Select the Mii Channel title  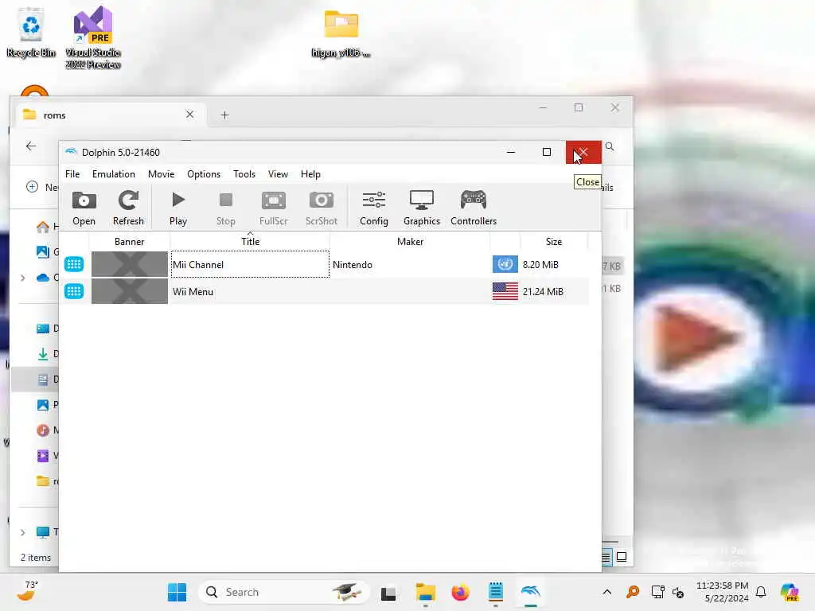(198, 264)
